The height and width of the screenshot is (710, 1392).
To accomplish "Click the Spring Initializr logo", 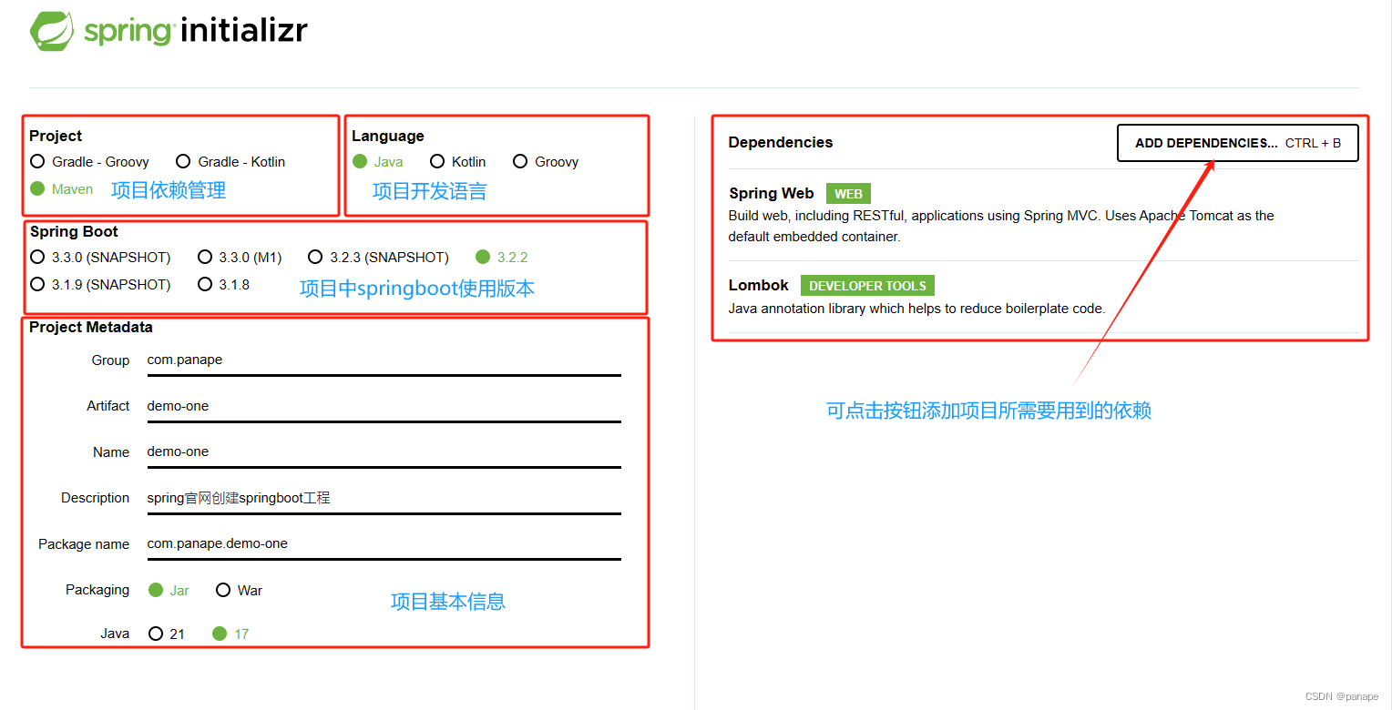I will pos(169,31).
